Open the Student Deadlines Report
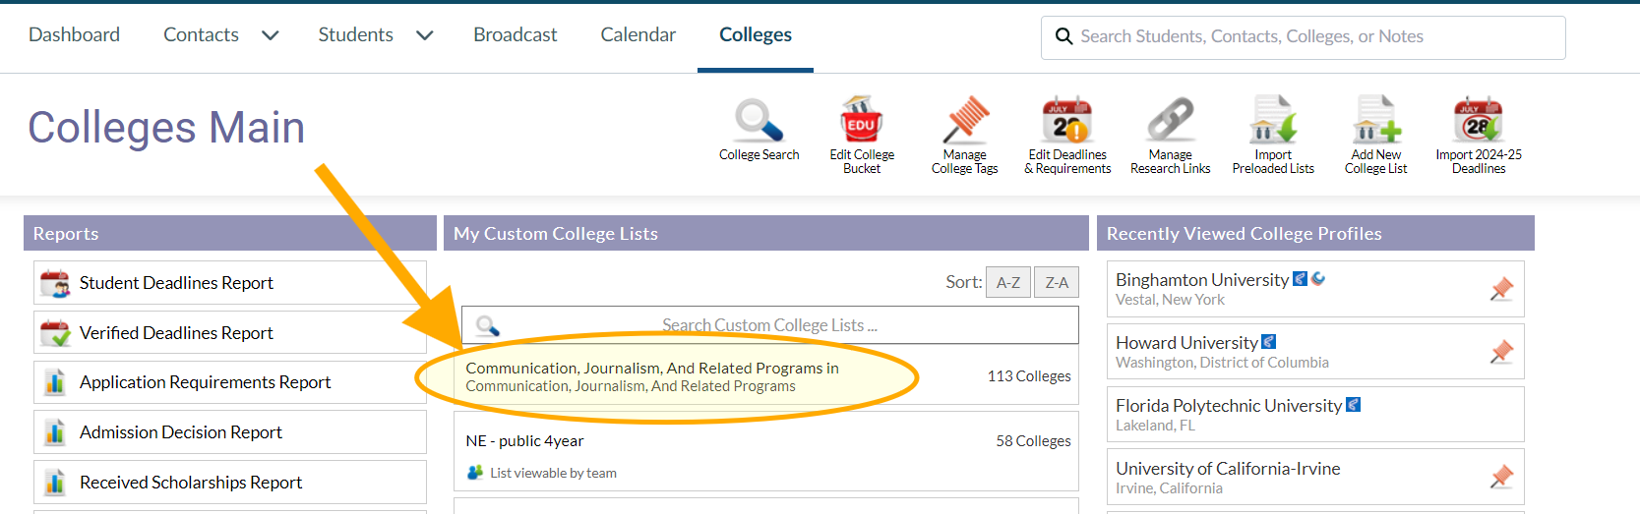The height and width of the screenshot is (514, 1640). click(x=176, y=283)
